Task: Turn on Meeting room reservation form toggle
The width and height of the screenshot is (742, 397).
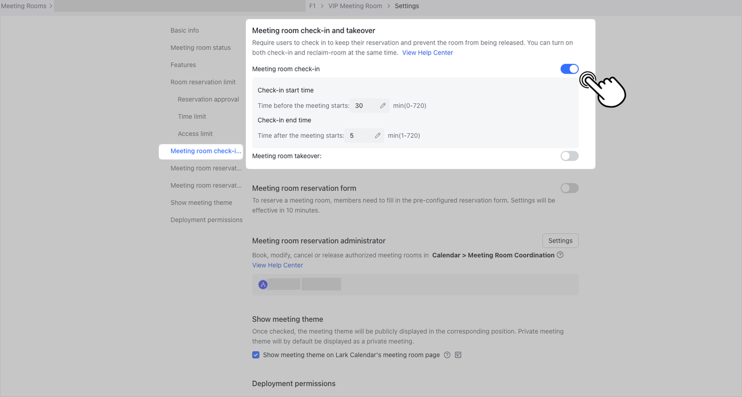Action: [569, 188]
